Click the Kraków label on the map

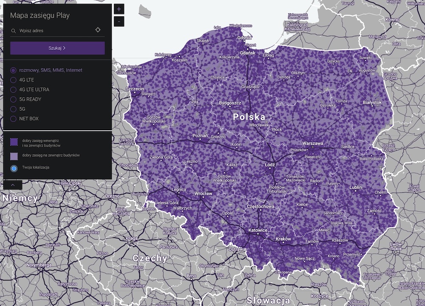point(283,239)
